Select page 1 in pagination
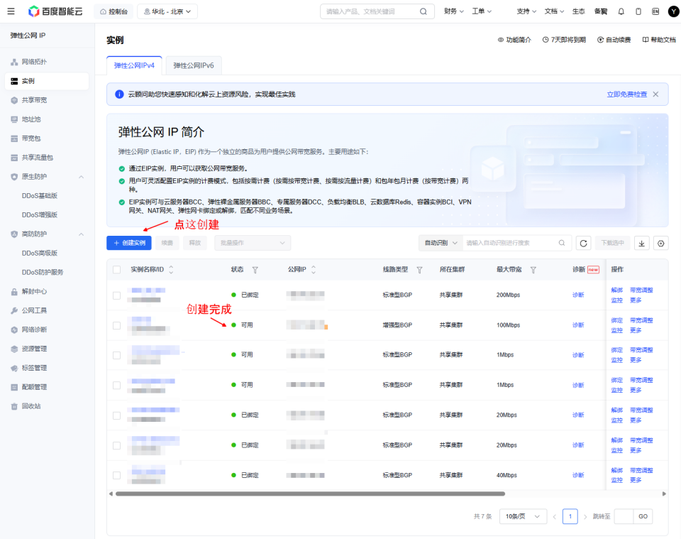Image resolution: width=681 pixels, height=539 pixels. 570,516
